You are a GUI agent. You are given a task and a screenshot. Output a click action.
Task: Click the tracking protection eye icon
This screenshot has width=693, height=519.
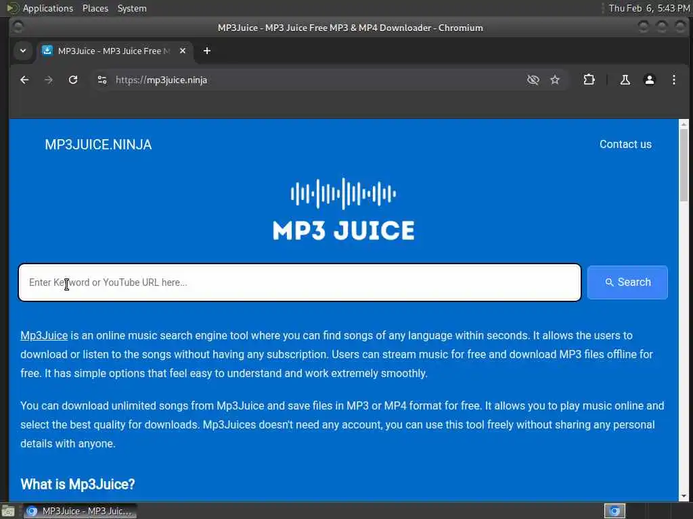click(x=533, y=80)
